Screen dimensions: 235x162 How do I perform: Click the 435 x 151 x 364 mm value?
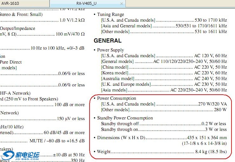point(207,138)
